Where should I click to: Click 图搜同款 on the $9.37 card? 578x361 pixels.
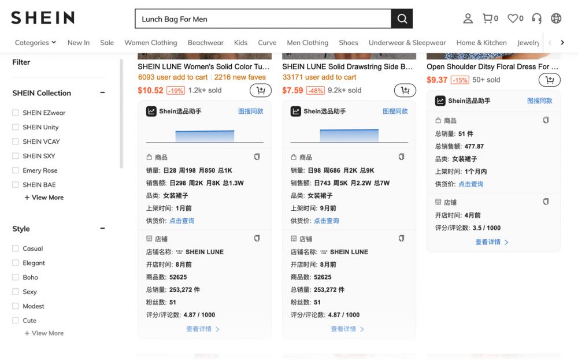point(540,101)
